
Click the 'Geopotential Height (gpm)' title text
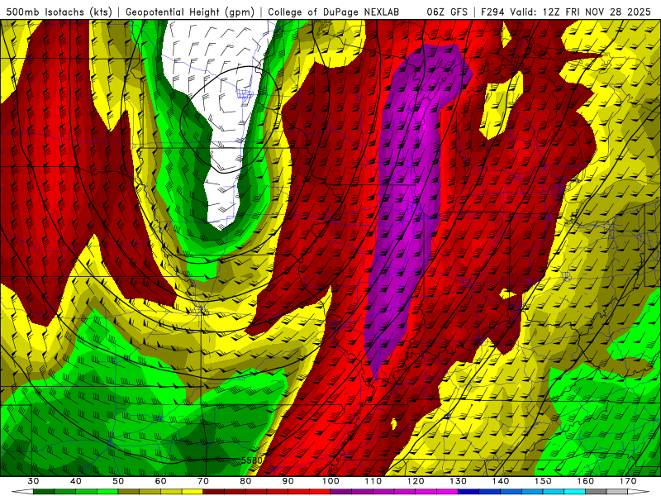coord(190,12)
